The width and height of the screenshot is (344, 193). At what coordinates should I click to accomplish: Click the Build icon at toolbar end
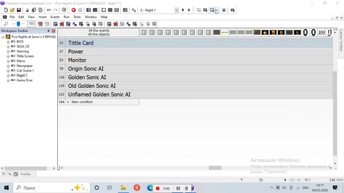232,10
